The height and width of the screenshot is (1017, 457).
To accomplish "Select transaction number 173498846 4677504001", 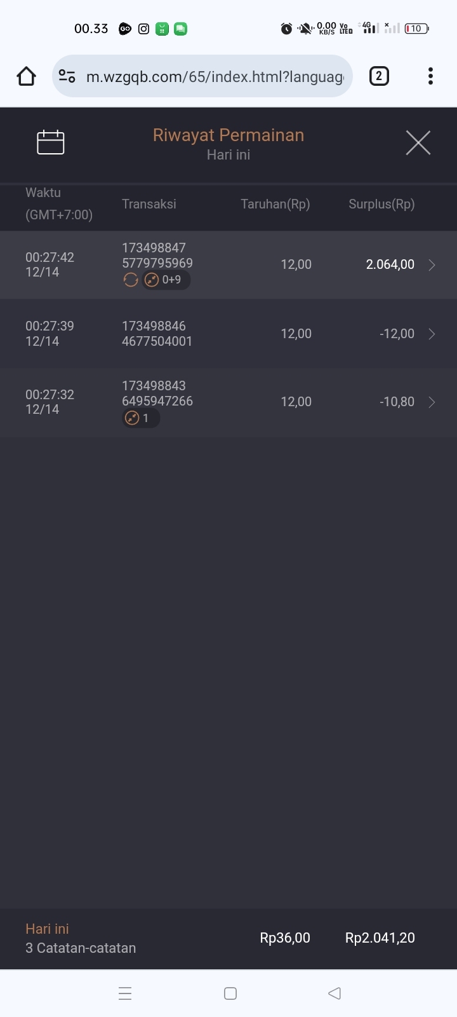I will click(157, 334).
